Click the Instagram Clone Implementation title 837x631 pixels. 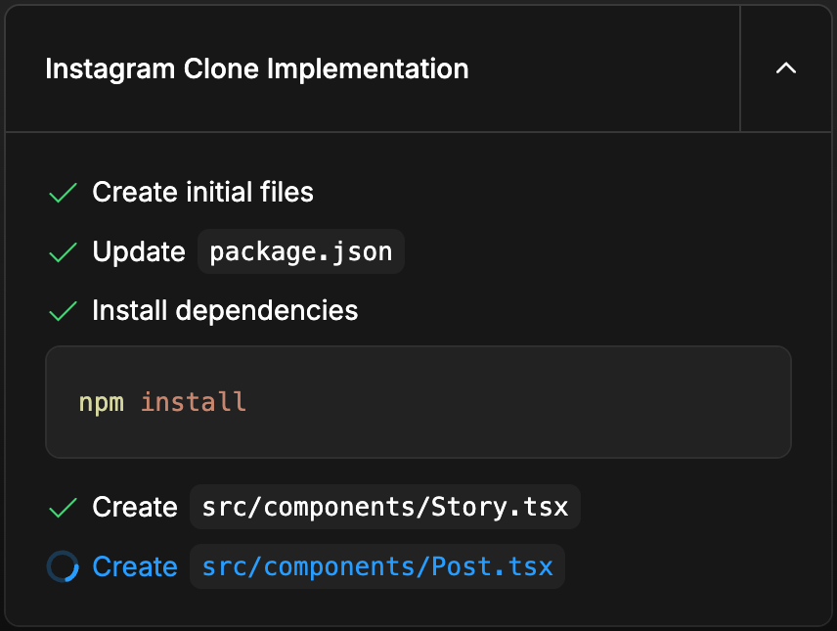pos(257,68)
